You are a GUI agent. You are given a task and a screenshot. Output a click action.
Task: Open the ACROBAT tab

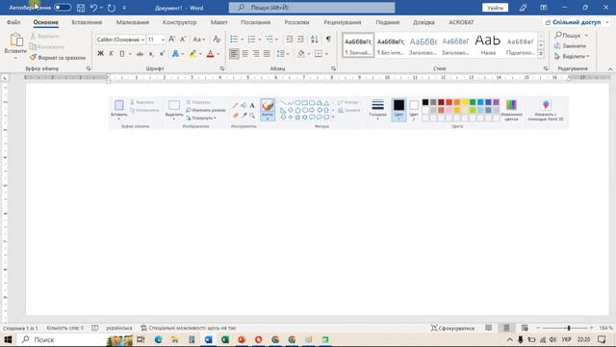coord(461,22)
